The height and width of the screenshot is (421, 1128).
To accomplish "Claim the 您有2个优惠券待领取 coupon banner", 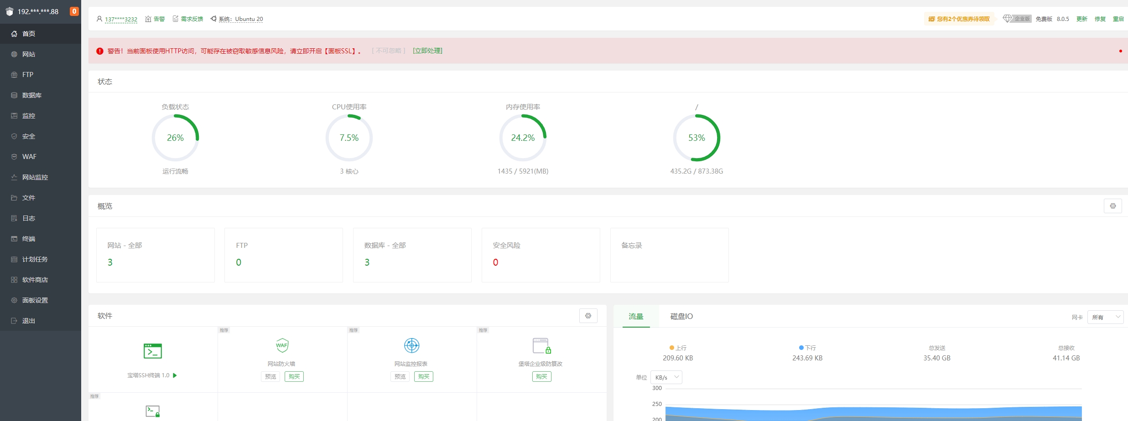I will coord(959,19).
